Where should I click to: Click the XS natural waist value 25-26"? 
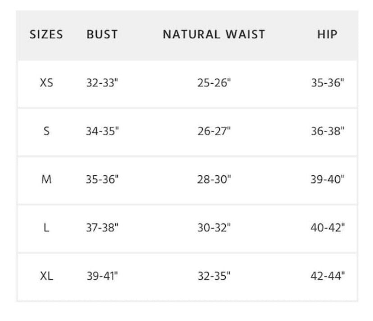214,83
